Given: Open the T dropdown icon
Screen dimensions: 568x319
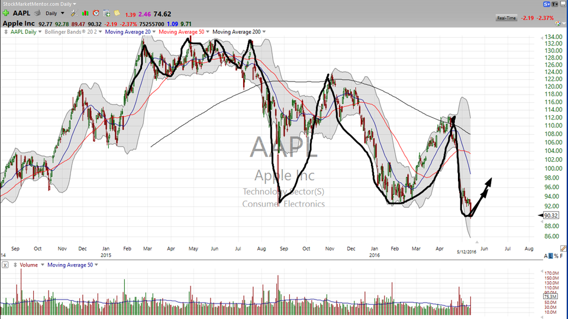Looking at the screenshot, I should (555, 4).
